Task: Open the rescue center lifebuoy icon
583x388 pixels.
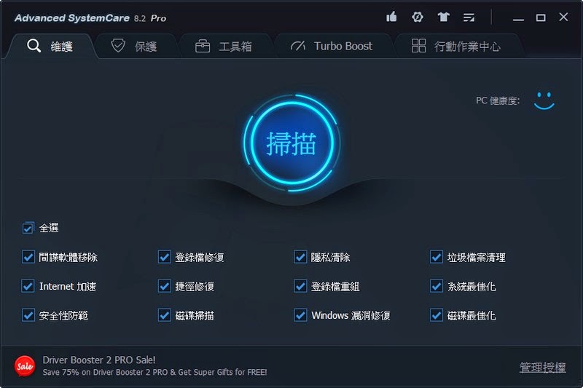Action: [417, 17]
